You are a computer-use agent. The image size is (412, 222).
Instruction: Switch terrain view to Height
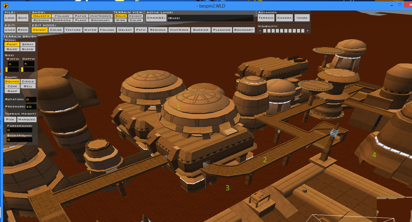pyautogui.click(x=136, y=16)
